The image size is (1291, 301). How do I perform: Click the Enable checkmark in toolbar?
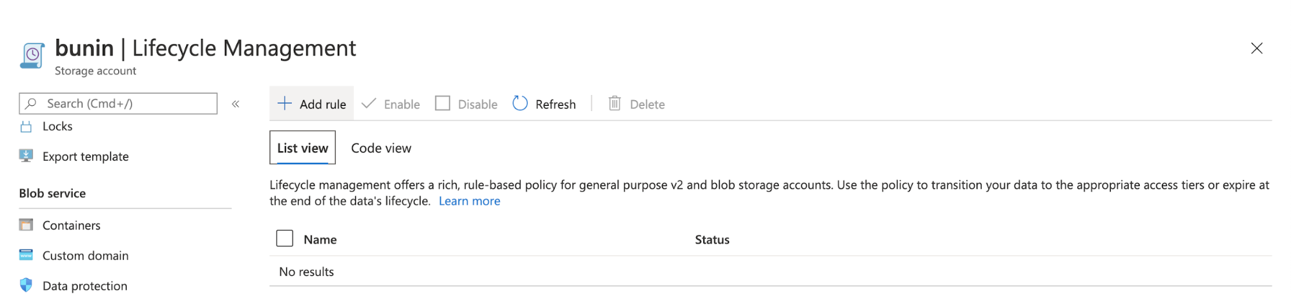(x=369, y=103)
